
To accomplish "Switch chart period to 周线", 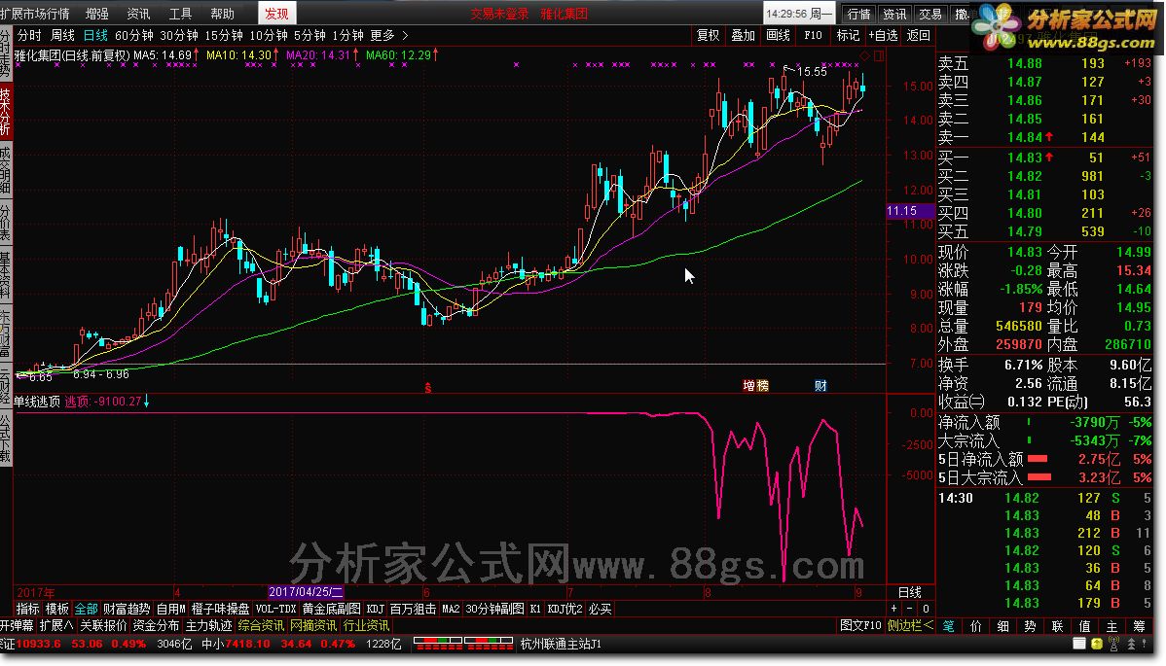I will [x=62, y=35].
